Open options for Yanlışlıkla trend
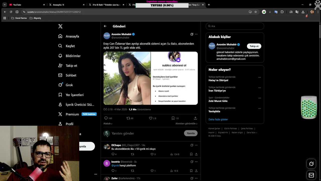This screenshot has height=181, width=321. pos(260,109)
